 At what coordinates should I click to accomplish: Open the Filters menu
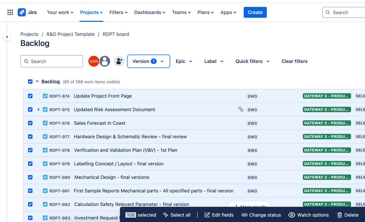pyautogui.click(x=118, y=12)
